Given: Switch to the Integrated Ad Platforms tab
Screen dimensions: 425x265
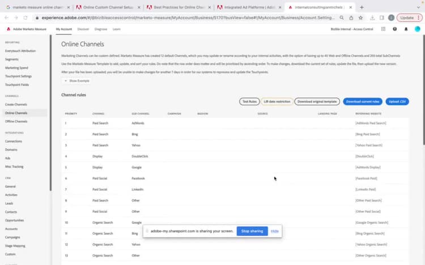Looking at the screenshot, I should tap(249, 7).
